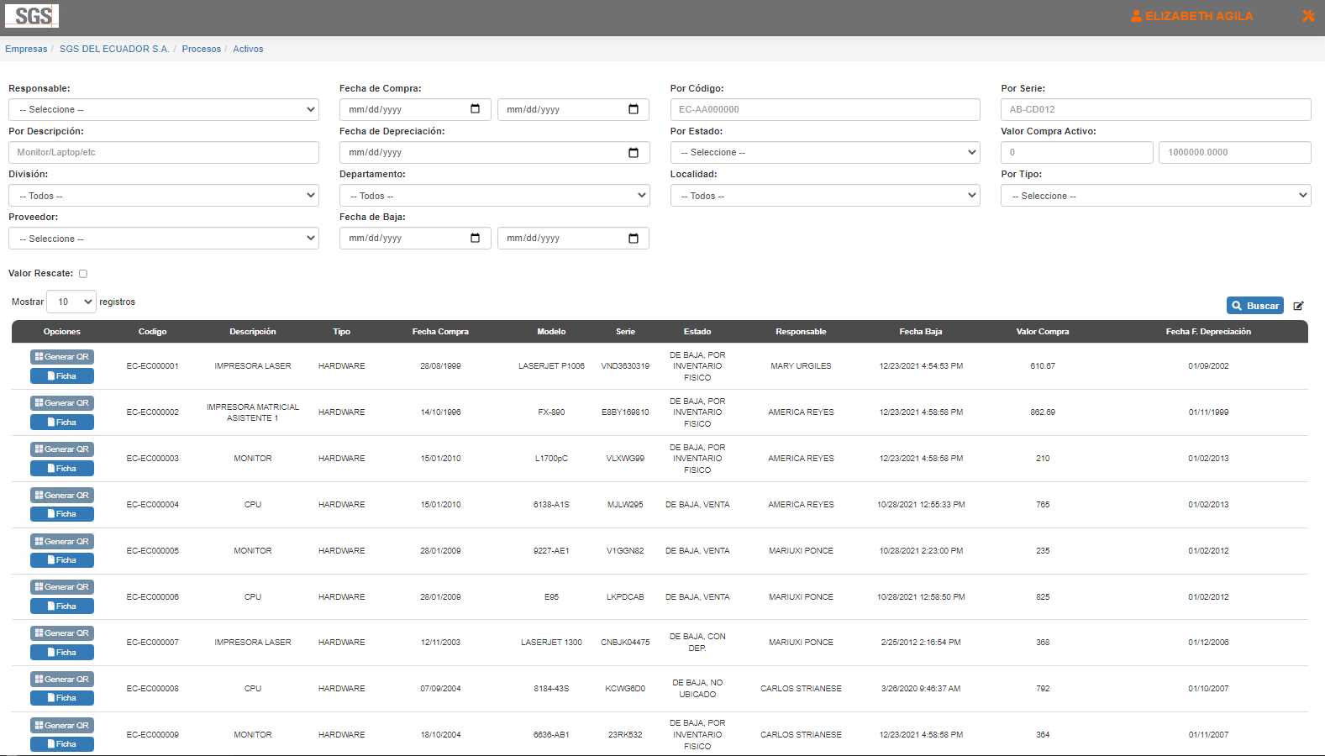
Task: Open the Por Estado dropdown
Action: click(824, 153)
